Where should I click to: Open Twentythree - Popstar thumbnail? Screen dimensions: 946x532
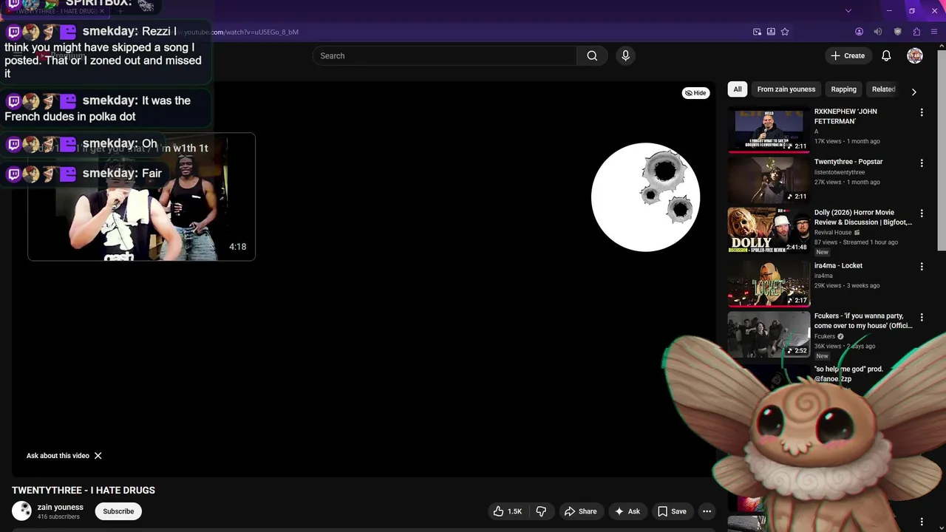click(769, 180)
